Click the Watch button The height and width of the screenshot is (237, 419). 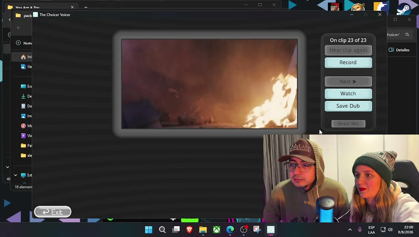click(x=348, y=93)
